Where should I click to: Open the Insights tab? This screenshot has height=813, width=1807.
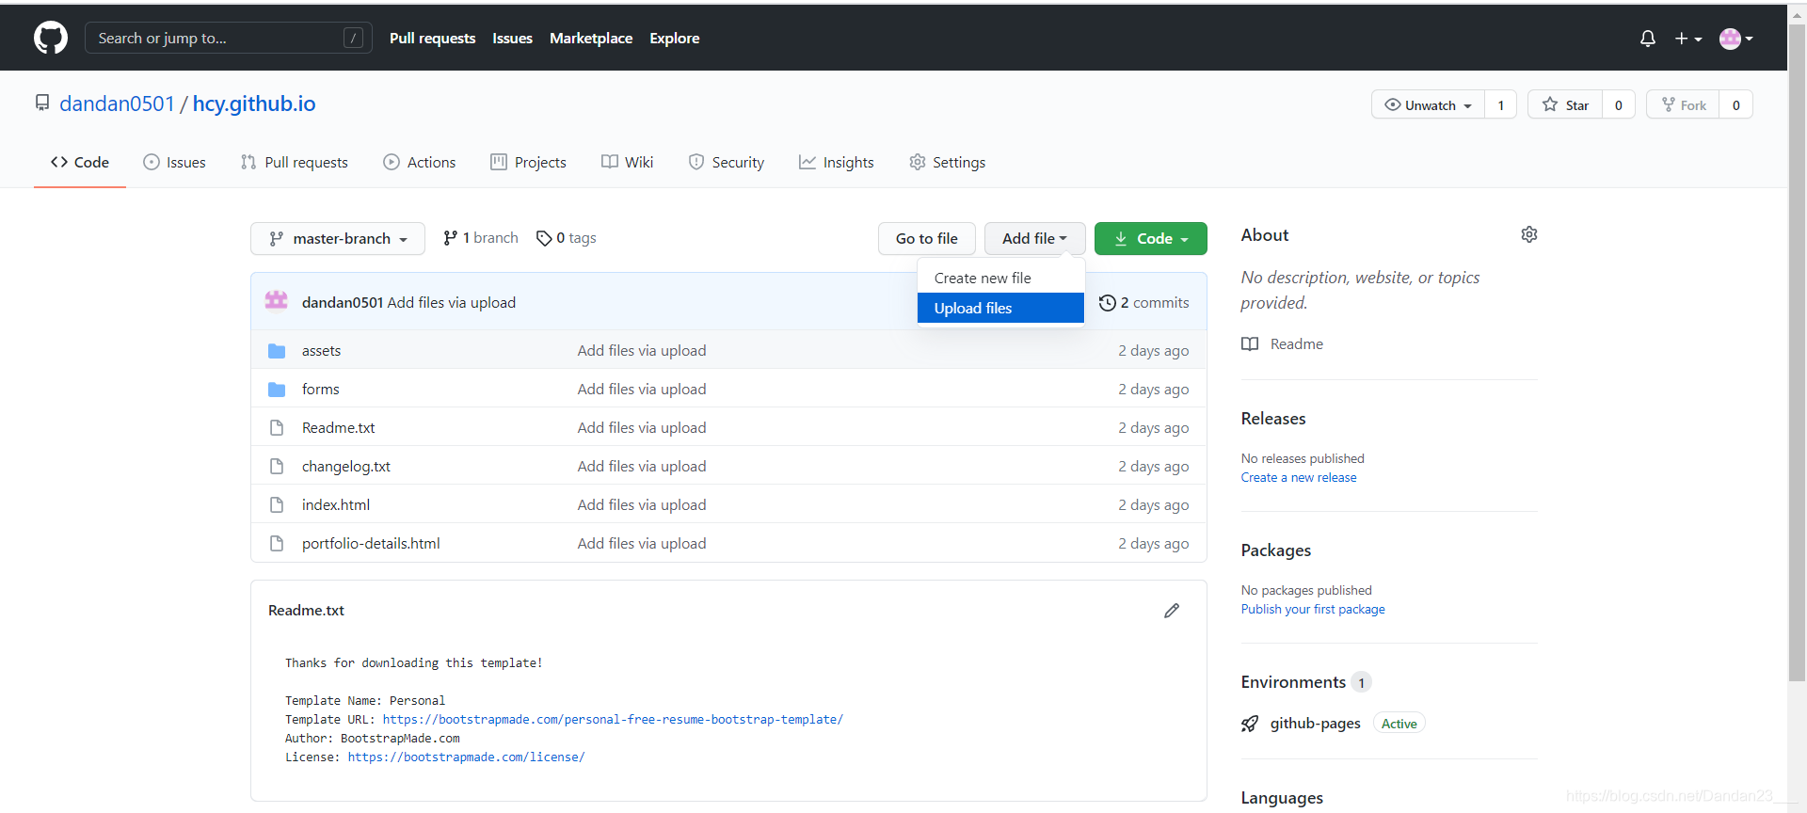tap(837, 162)
